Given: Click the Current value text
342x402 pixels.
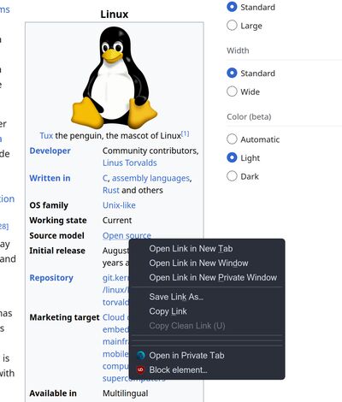Looking at the screenshot, I should pyautogui.click(x=117, y=221).
